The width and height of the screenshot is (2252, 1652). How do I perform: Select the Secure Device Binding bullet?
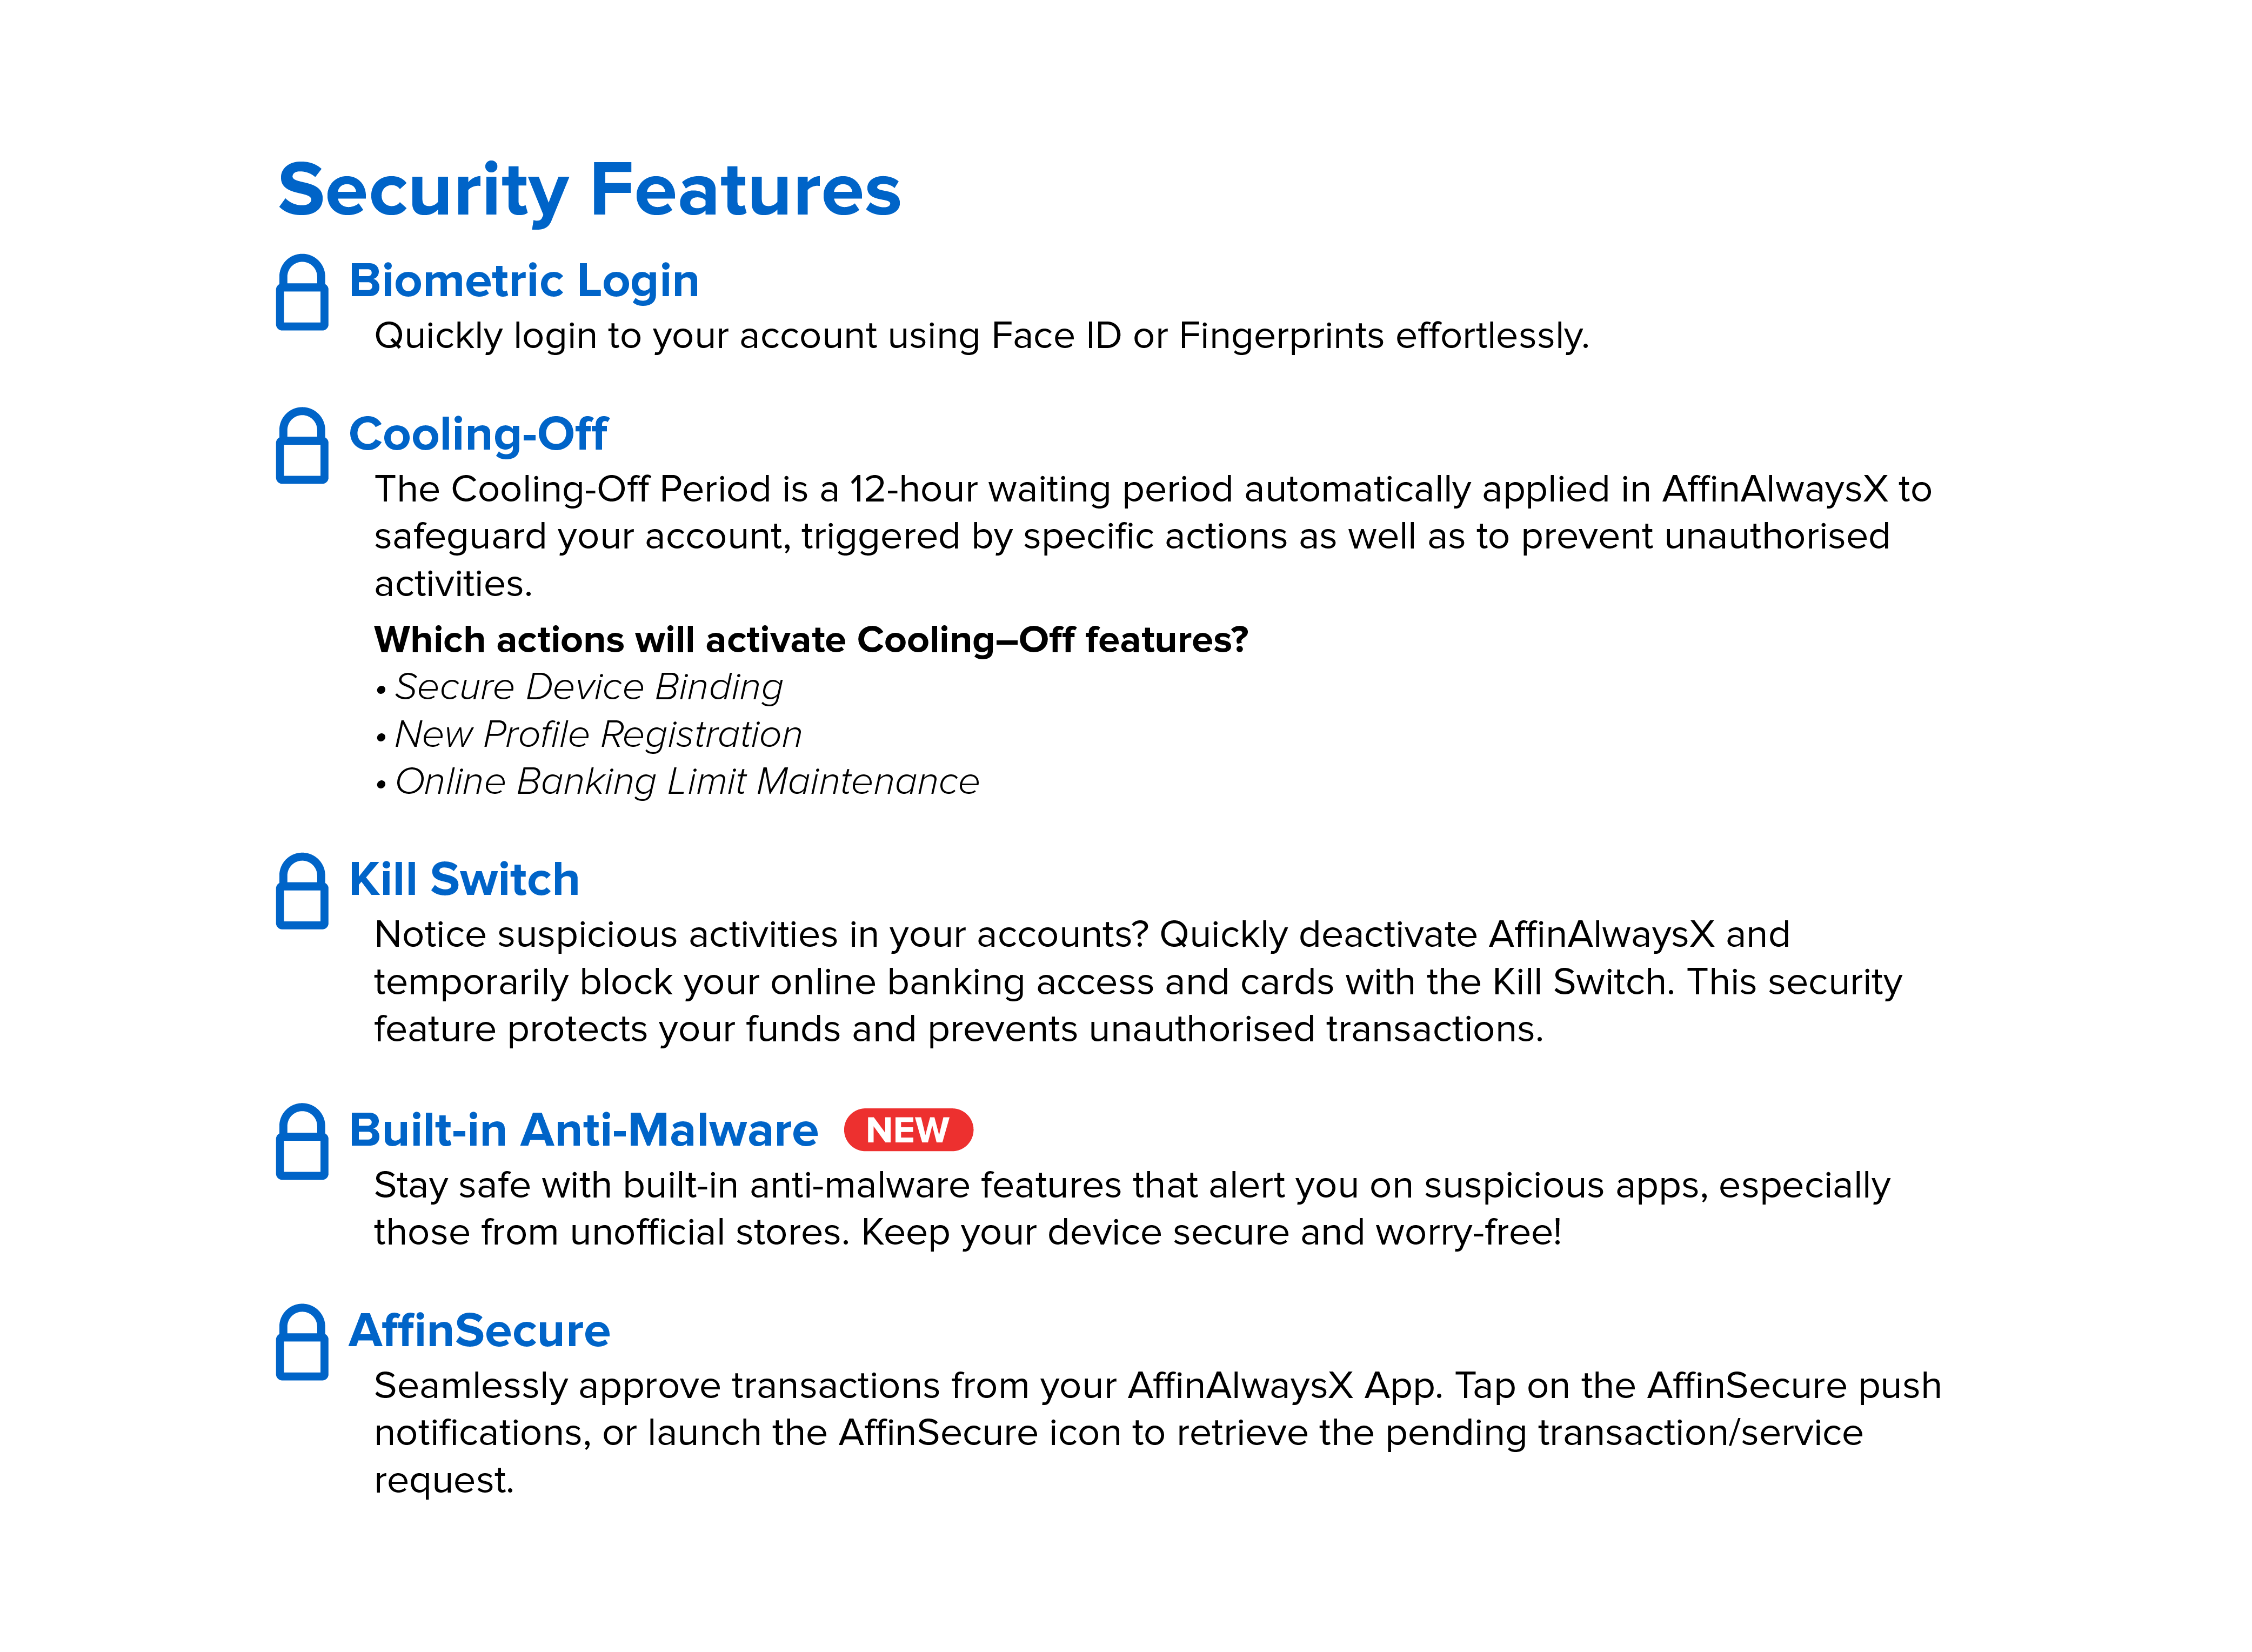[x=579, y=688]
